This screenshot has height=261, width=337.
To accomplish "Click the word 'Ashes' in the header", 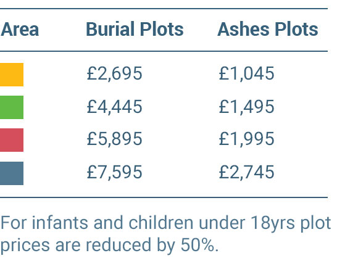I will (244, 29).
